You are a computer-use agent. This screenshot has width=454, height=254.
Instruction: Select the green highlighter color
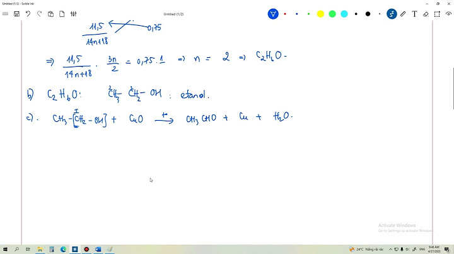coord(332,14)
